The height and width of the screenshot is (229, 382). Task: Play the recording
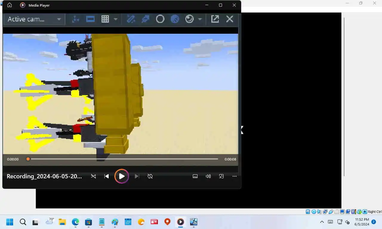(122, 176)
